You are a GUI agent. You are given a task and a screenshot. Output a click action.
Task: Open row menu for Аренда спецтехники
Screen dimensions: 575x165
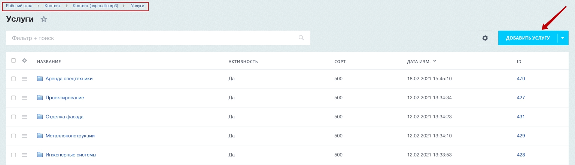(x=24, y=79)
